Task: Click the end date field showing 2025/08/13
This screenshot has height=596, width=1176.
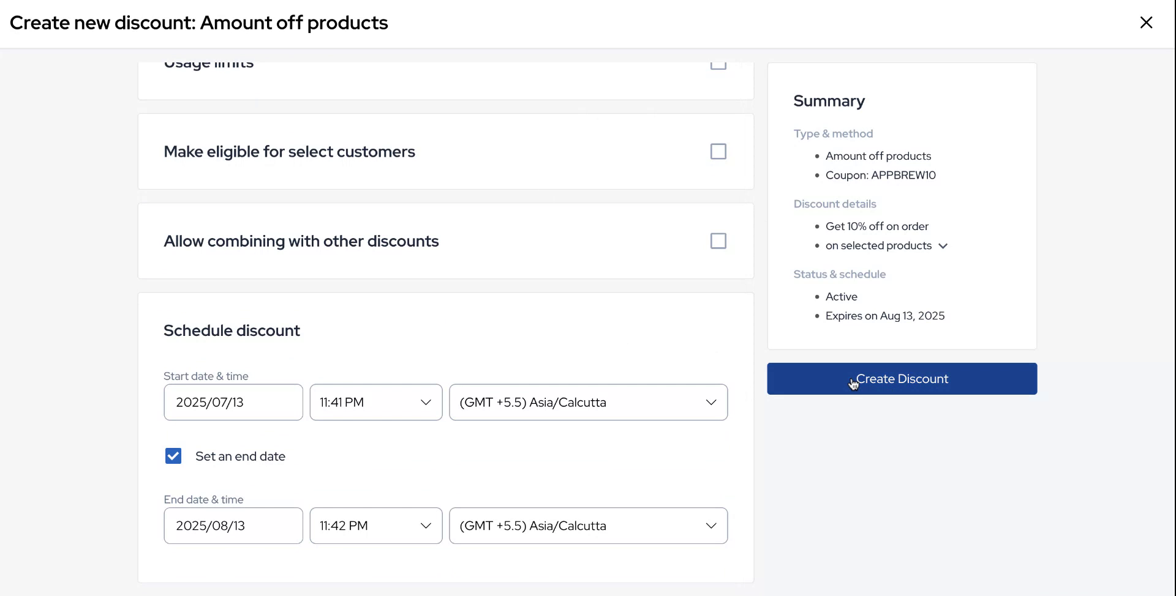Action: pos(233,525)
